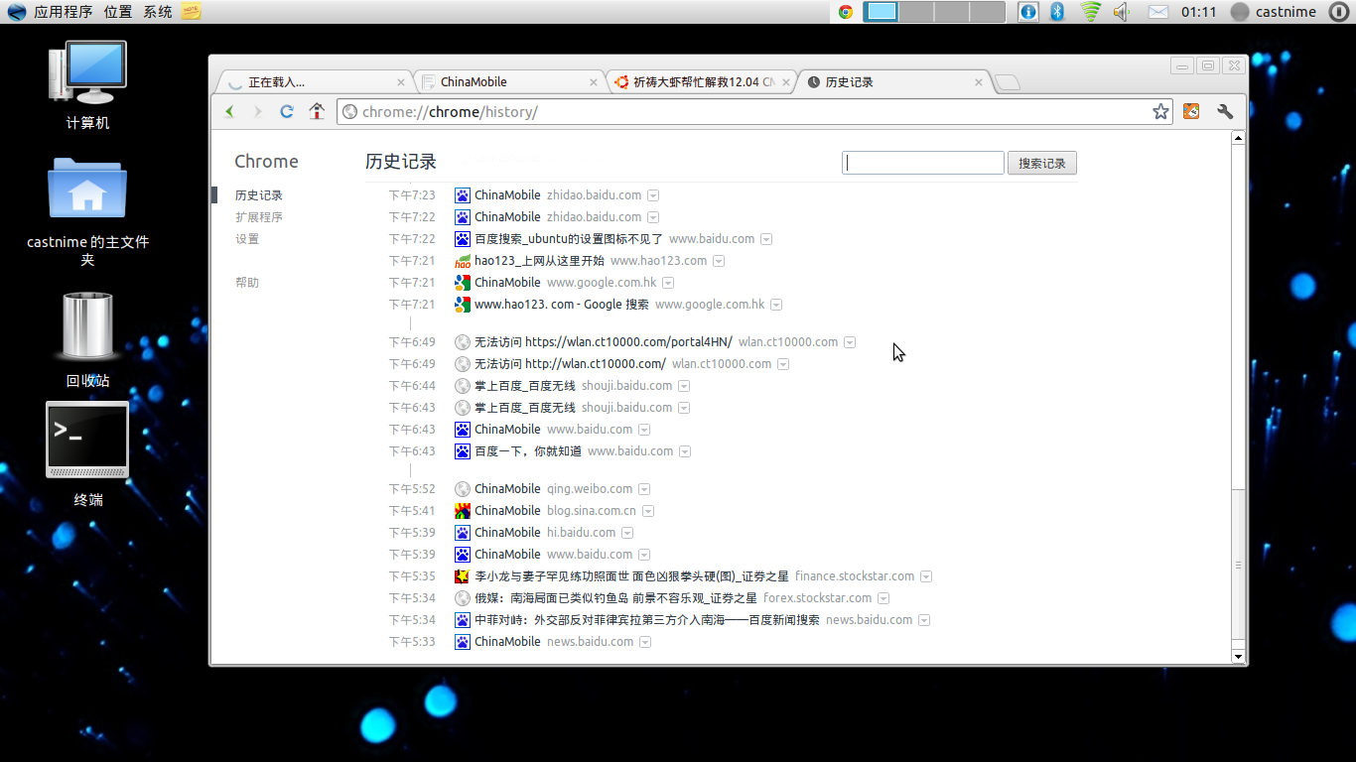Open the volume speaker indicator
Image resolution: width=1356 pixels, height=762 pixels.
tap(1122, 12)
